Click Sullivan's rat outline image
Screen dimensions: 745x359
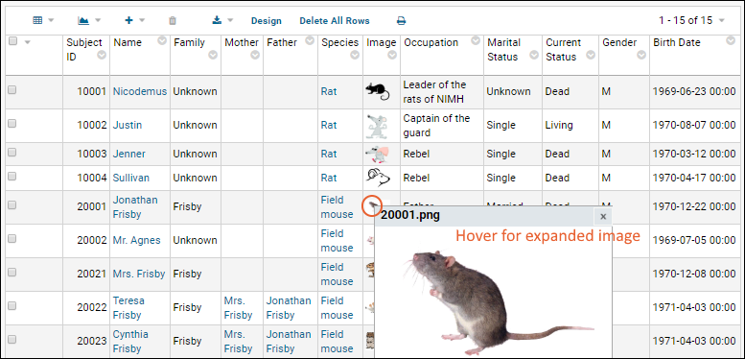(378, 178)
